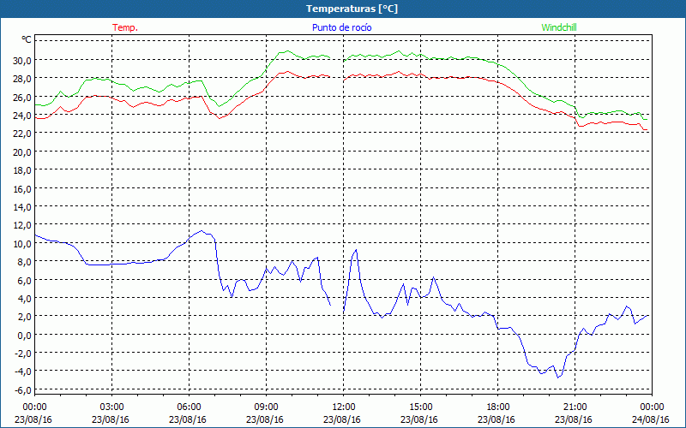This screenshot has height=428, width=686.
Task: Click the °C unit label on axis
Action: [27, 39]
